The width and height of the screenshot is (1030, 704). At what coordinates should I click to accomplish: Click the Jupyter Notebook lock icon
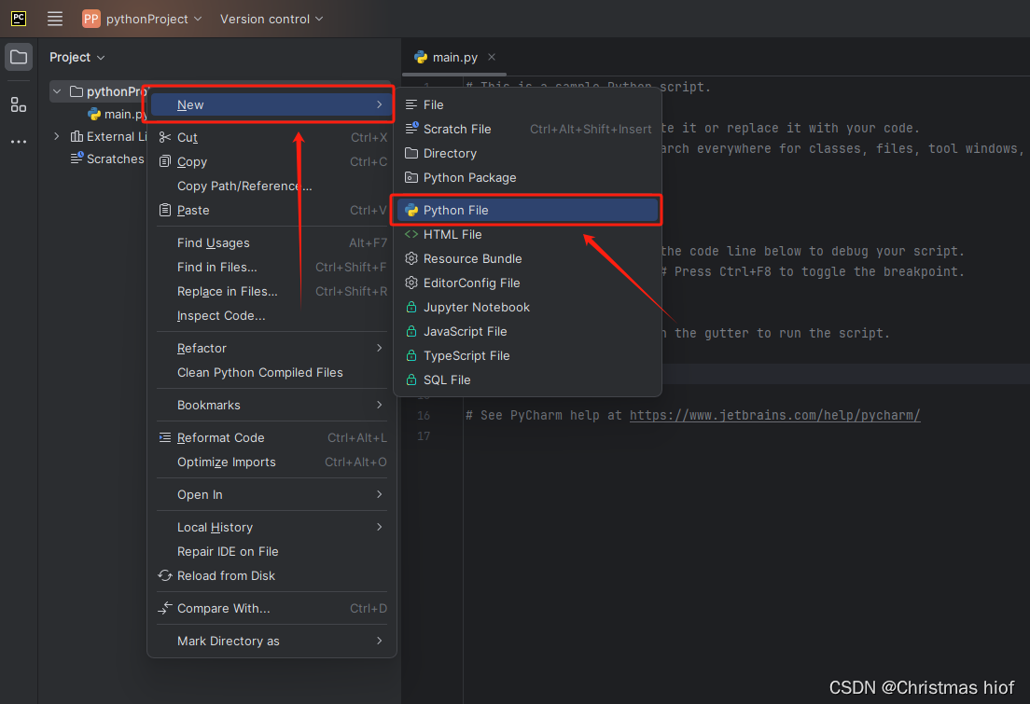411,307
